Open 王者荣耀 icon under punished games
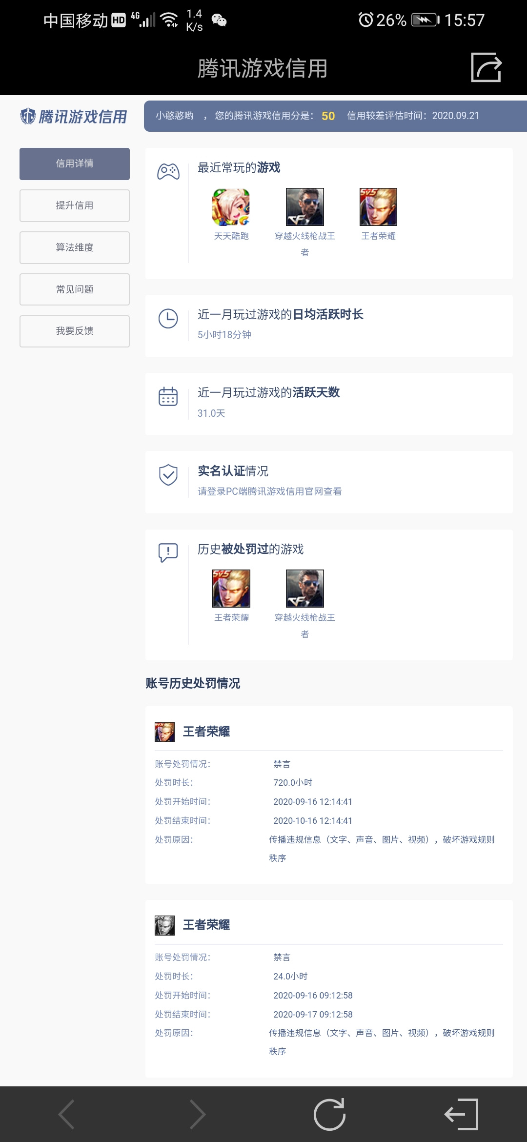Screen dimensions: 527x1142 point(231,588)
